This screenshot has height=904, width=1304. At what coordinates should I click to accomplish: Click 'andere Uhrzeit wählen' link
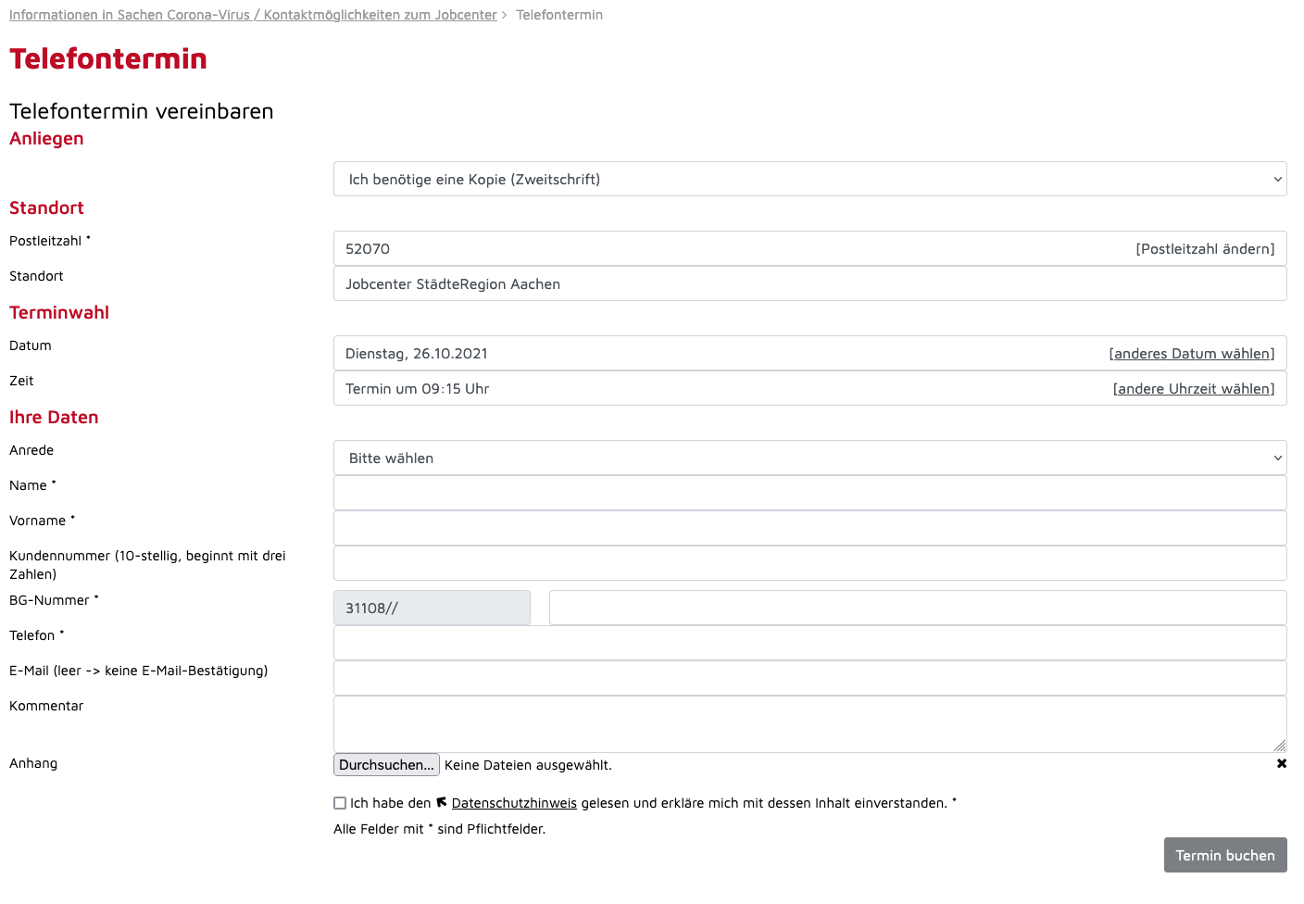[1193, 388]
